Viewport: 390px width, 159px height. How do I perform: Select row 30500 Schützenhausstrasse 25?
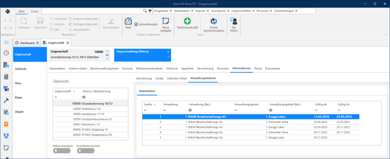point(91,119)
